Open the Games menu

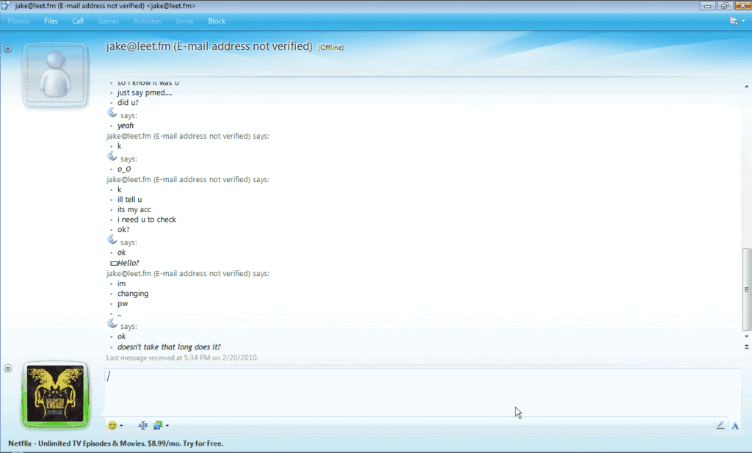(109, 21)
